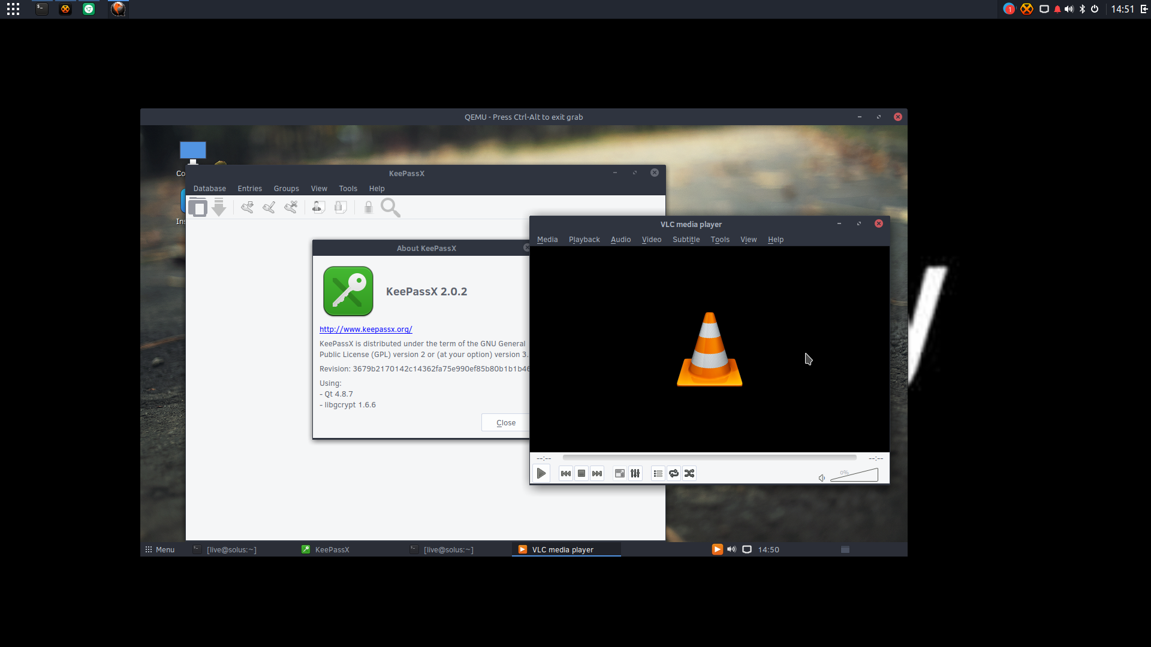Image resolution: width=1151 pixels, height=647 pixels.
Task: Open KeePassX Help menu
Action: click(x=376, y=189)
